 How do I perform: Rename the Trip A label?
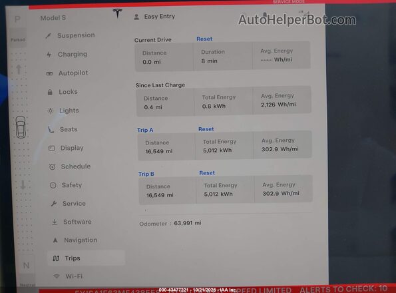145,130
